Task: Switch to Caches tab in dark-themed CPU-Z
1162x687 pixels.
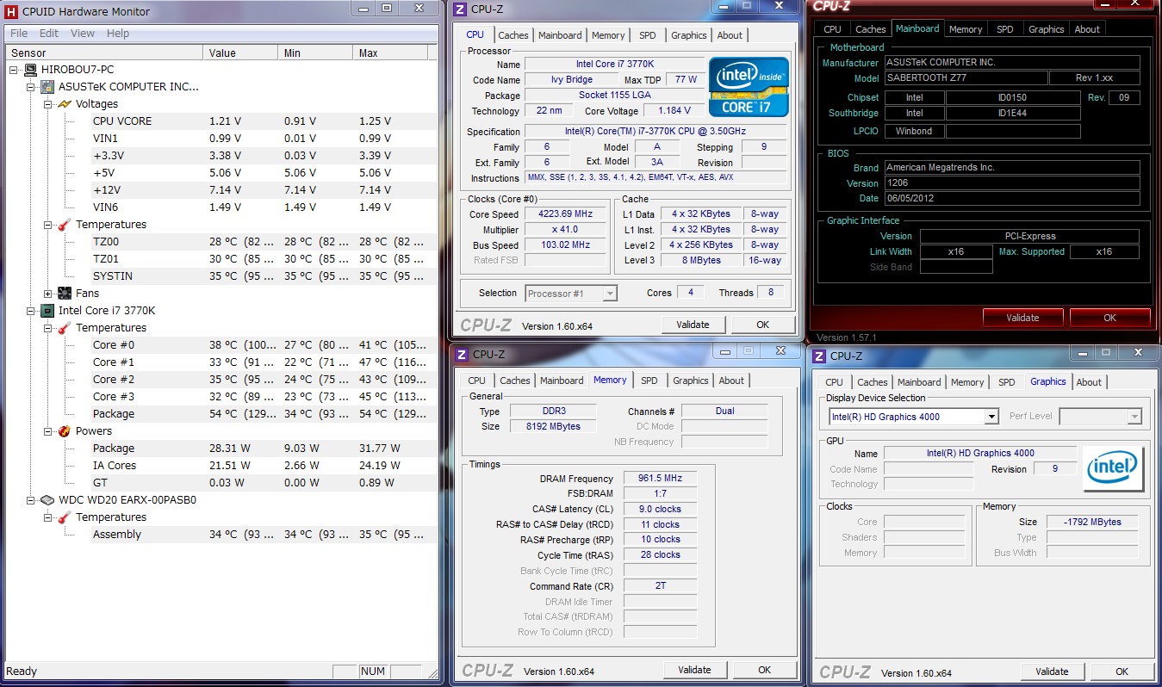Action: click(x=870, y=29)
